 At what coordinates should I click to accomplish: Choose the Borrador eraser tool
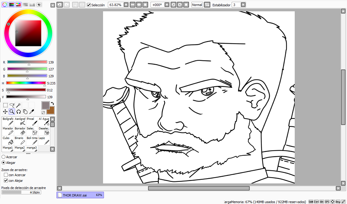(x=20, y=131)
